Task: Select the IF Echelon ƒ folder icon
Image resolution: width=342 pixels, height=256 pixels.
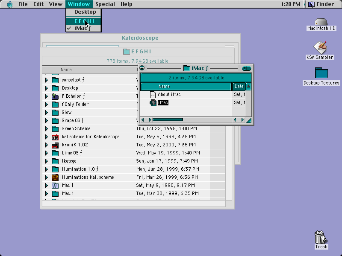Action: click(55, 96)
